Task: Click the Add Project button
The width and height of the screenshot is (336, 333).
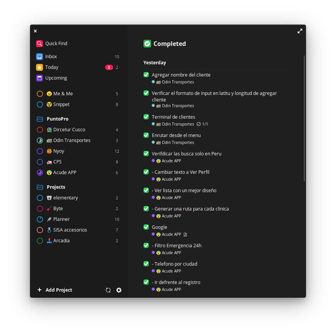Action: coord(55,290)
